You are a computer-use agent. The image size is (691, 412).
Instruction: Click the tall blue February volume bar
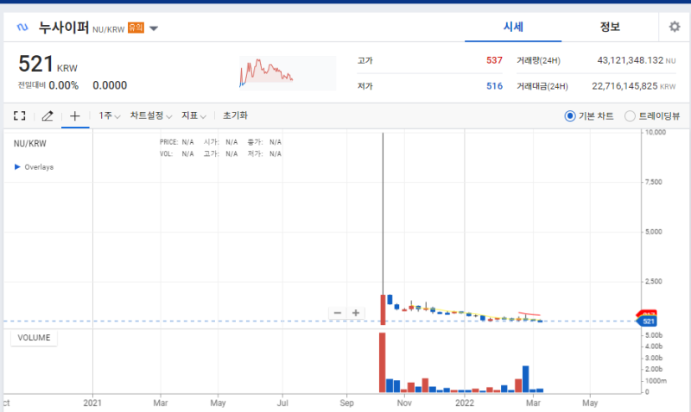click(x=525, y=379)
